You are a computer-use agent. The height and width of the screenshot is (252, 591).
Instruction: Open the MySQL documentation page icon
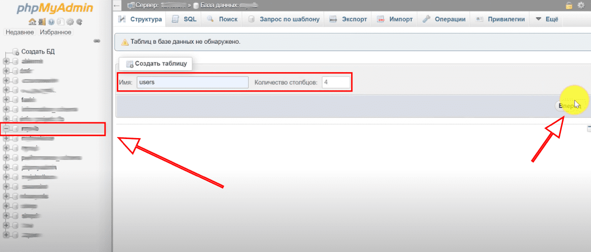(60, 22)
